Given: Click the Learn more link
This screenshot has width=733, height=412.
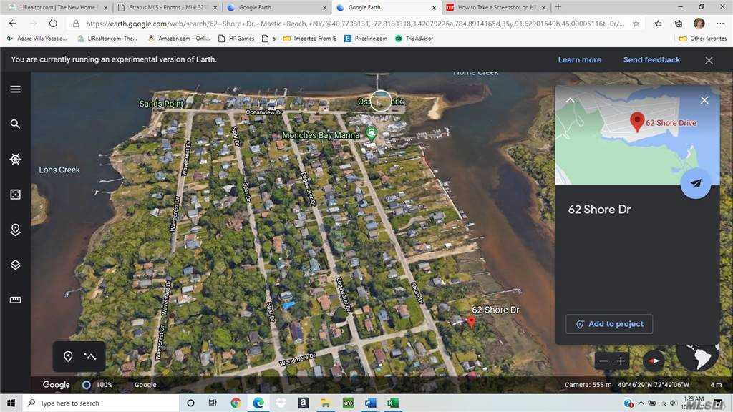Looking at the screenshot, I should (x=579, y=60).
